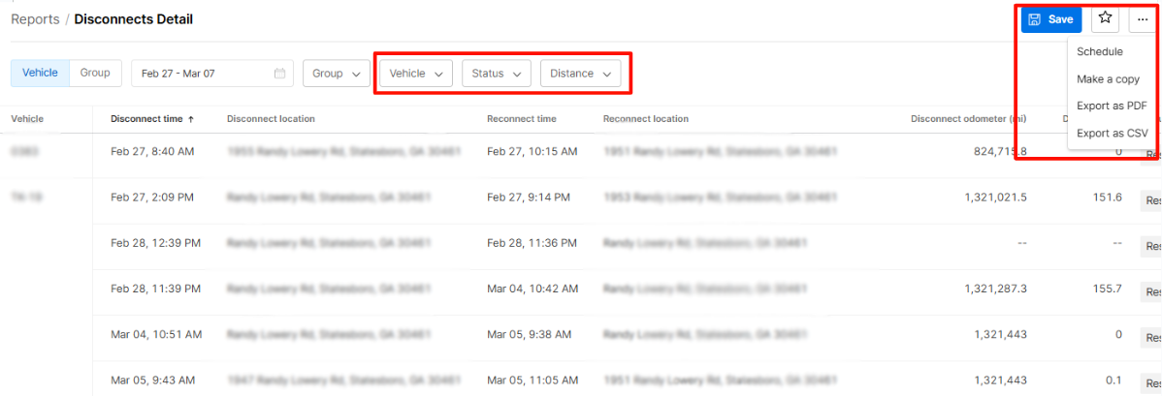1162x396 pixels.
Task: Select Schedule from the options menu
Action: point(1099,52)
